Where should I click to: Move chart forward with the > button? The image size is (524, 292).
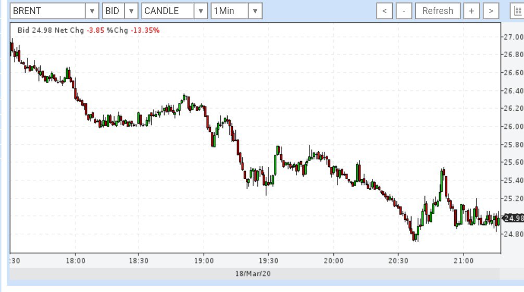click(x=491, y=11)
